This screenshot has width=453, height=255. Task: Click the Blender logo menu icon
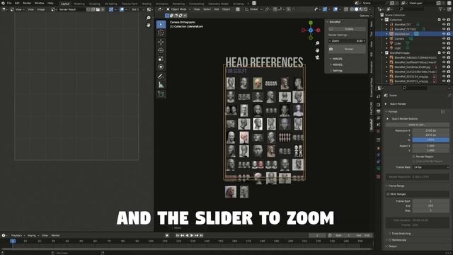3,3
